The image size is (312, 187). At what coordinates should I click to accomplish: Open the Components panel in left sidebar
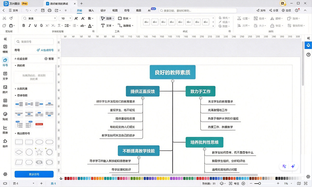pos(5,143)
